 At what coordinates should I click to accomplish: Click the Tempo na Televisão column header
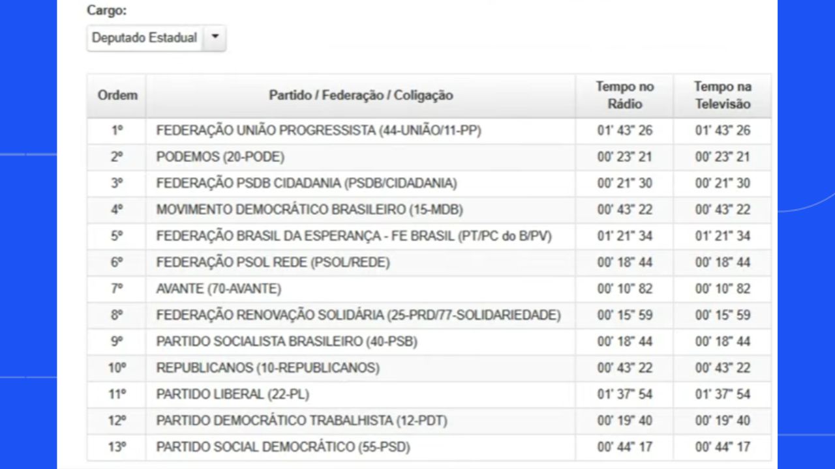point(722,95)
